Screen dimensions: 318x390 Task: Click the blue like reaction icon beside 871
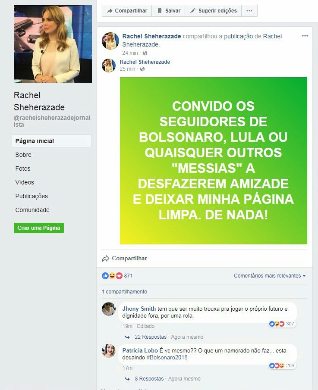point(105,276)
